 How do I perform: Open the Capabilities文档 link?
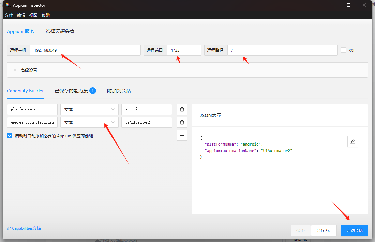click(x=27, y=228)
